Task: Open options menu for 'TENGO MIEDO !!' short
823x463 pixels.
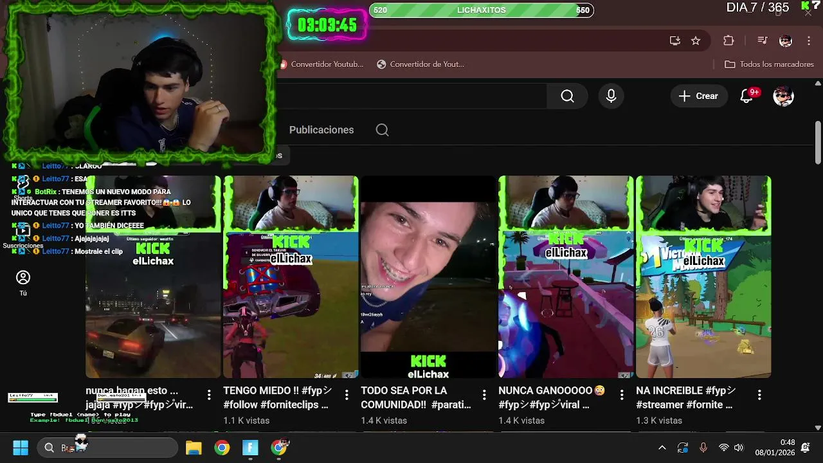Action: 347,394
